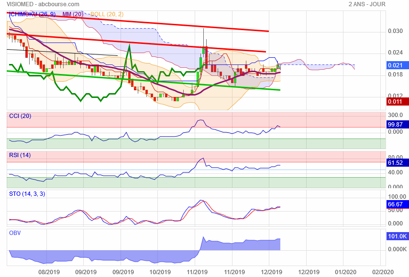409x277 pixels.
Task: Click the 99.87 CCI value tag
Action: 397,125
